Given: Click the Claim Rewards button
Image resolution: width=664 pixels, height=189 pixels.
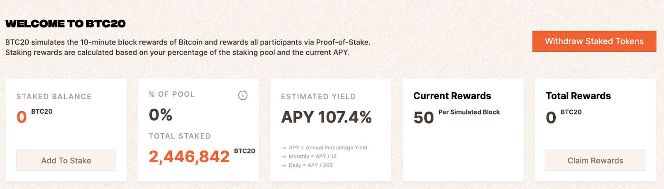Looking at the screenshot, I should [x=595, y=160].
